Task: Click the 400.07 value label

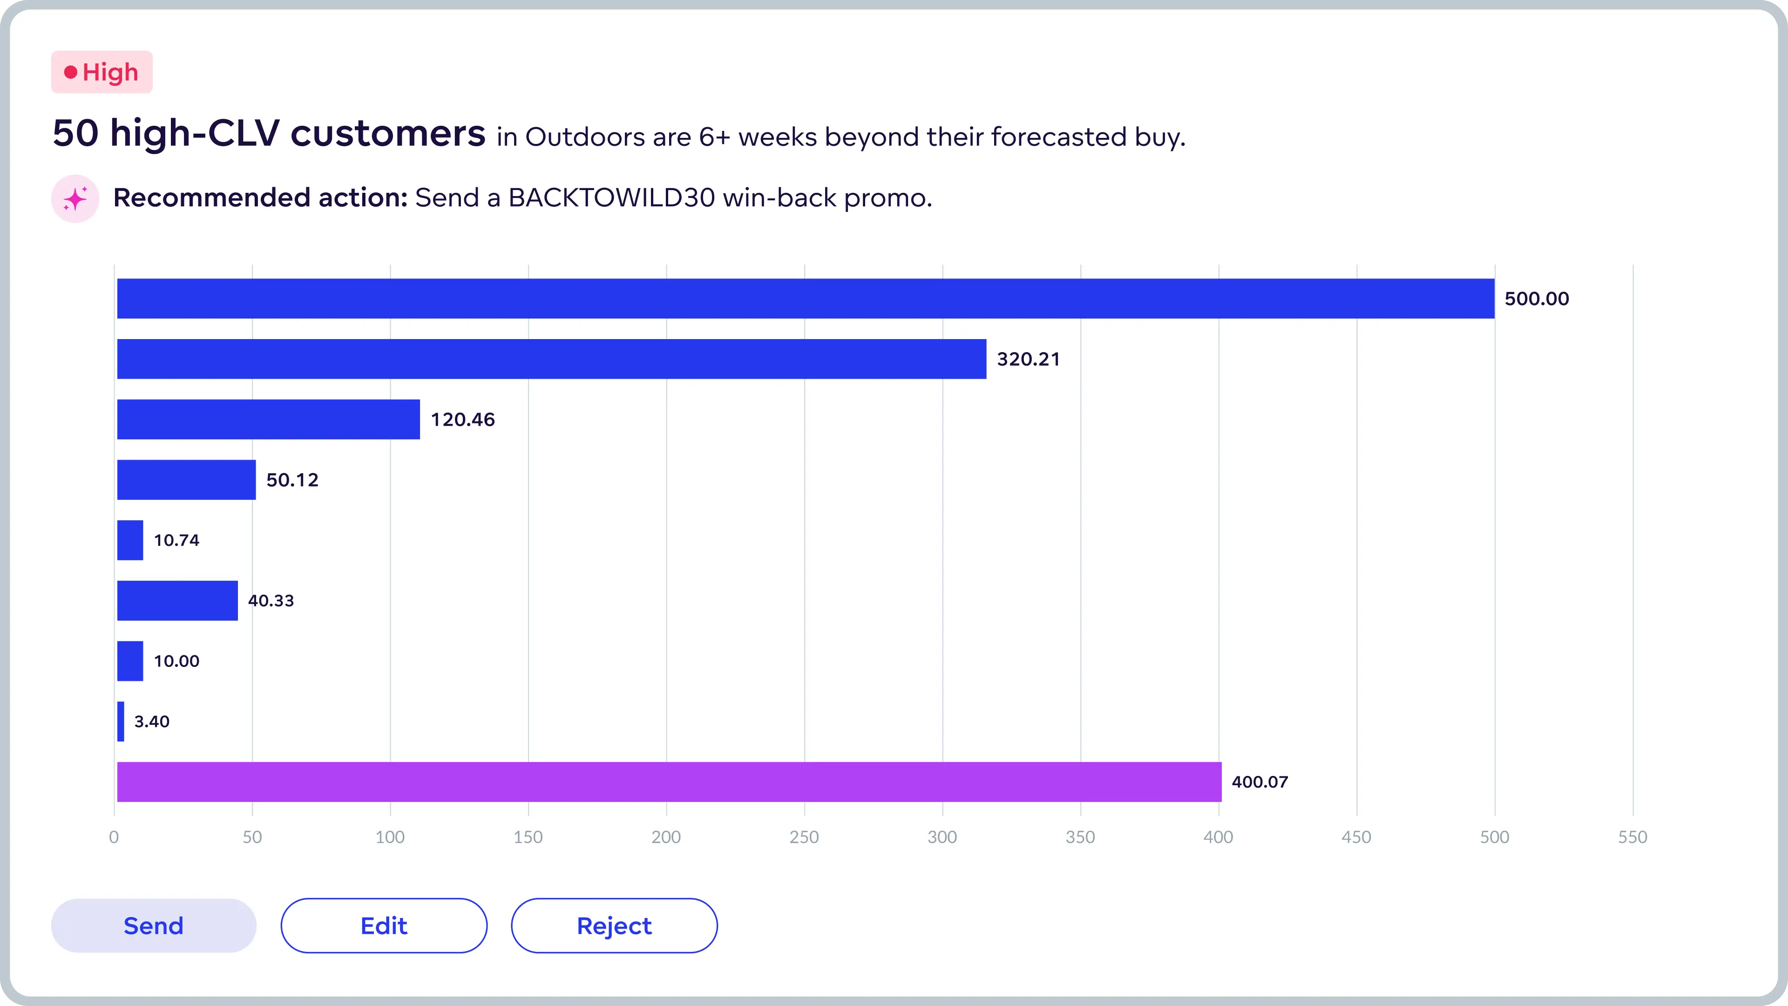Action: coord(1259,782)
